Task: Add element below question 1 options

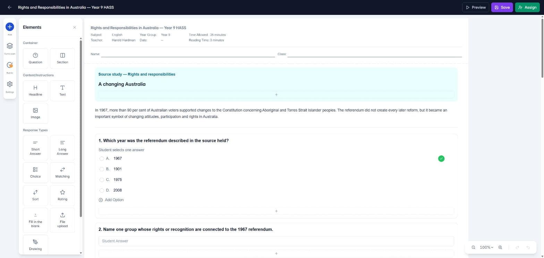Action: pyautogui.click(x=276, y=211)
